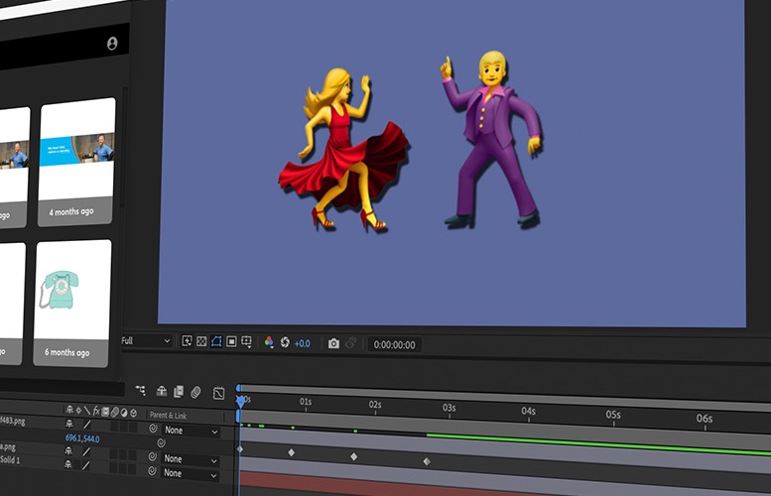Click the position value 696.1,544.0

click(82, 438)
